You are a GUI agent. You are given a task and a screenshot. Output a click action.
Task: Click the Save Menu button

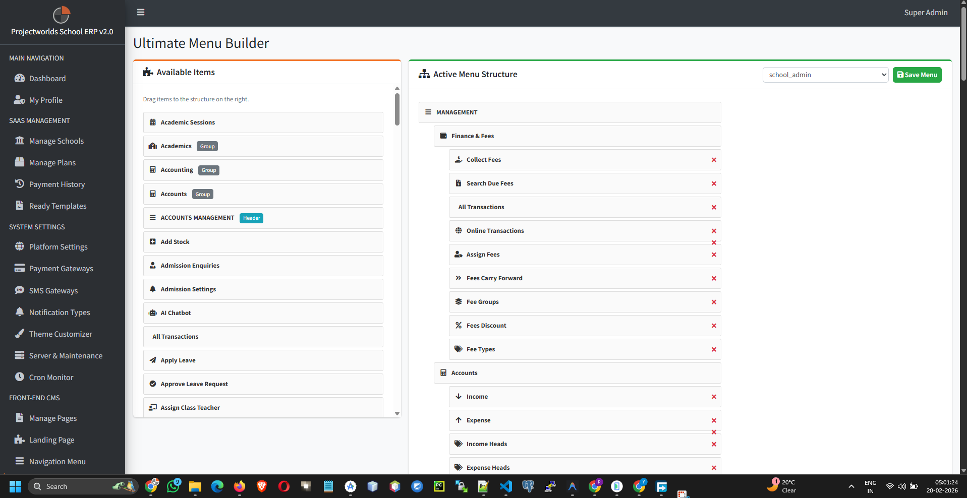pyautogui.click(x=917, y=75)
